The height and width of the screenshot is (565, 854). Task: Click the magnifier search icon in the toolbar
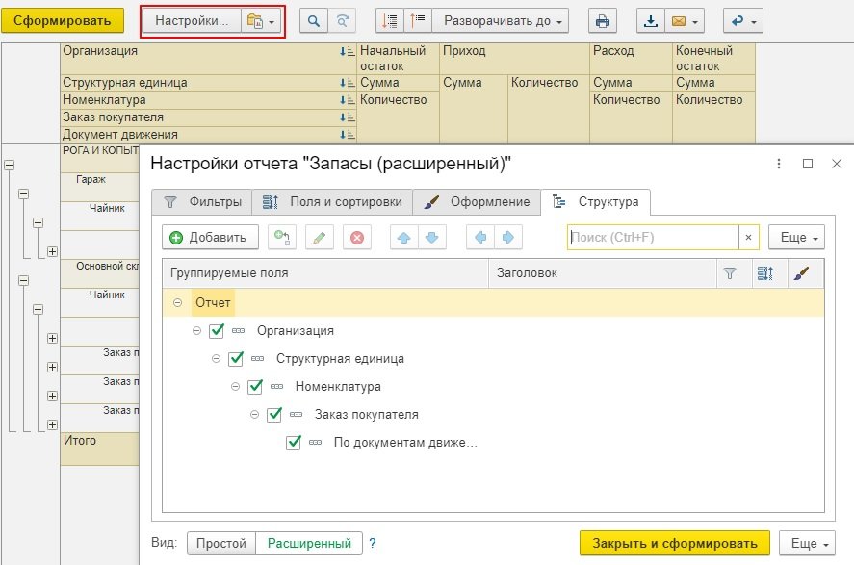click(314, 20)
